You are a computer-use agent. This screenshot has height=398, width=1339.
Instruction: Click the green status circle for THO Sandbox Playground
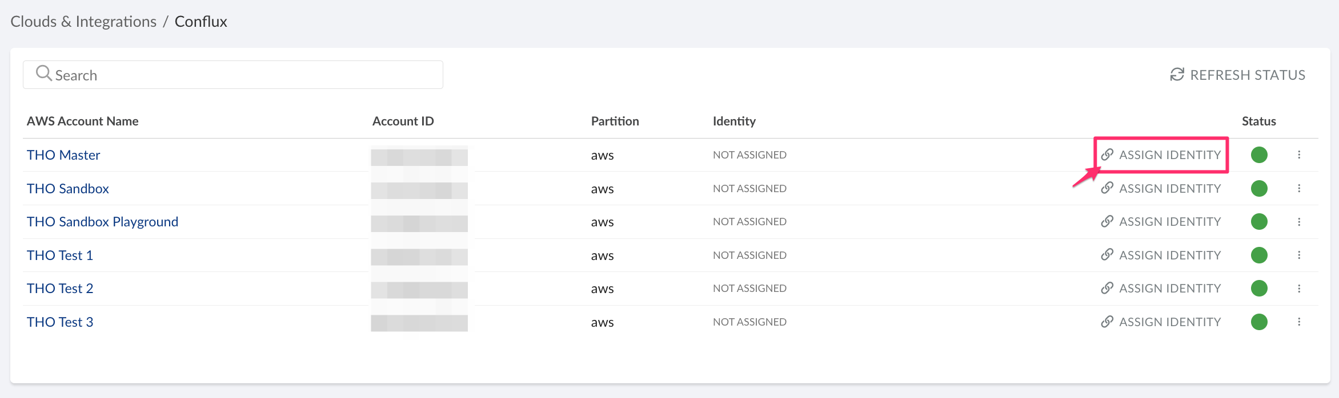[1259, 221]
